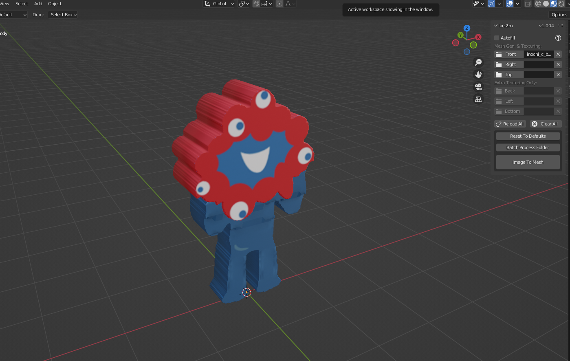Clear the Right image with its X button
This screenshot has width=570, height=361.
(558, 64)
